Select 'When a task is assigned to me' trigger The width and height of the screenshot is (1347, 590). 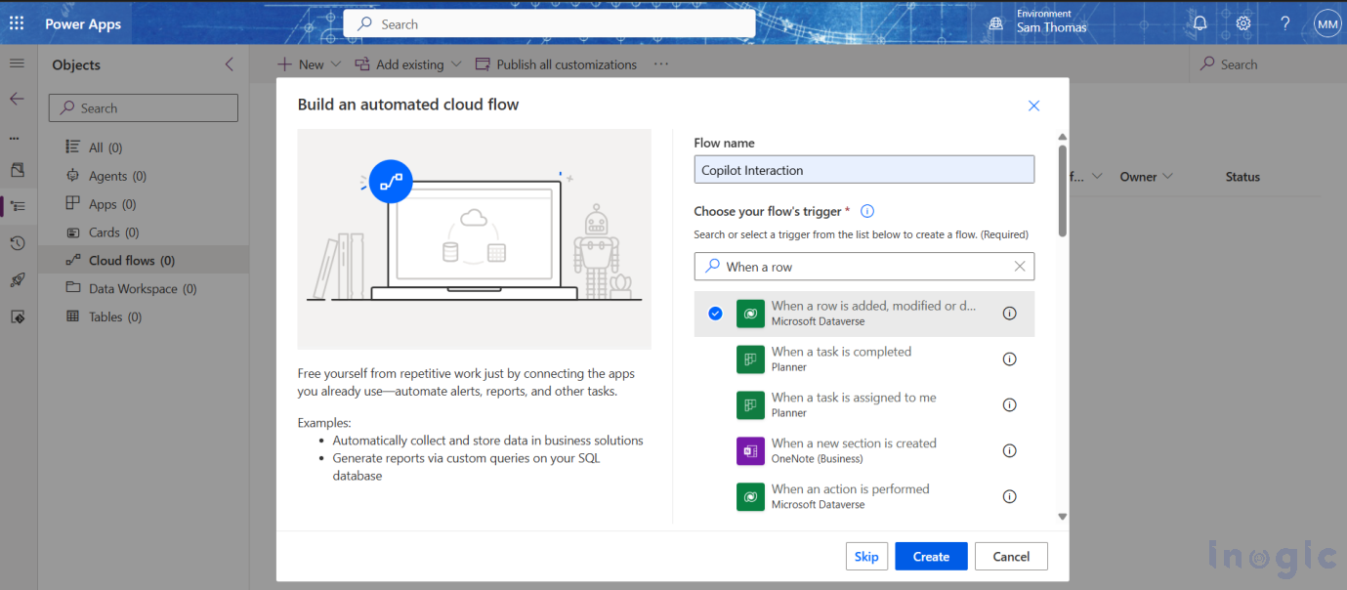point(853,404)
